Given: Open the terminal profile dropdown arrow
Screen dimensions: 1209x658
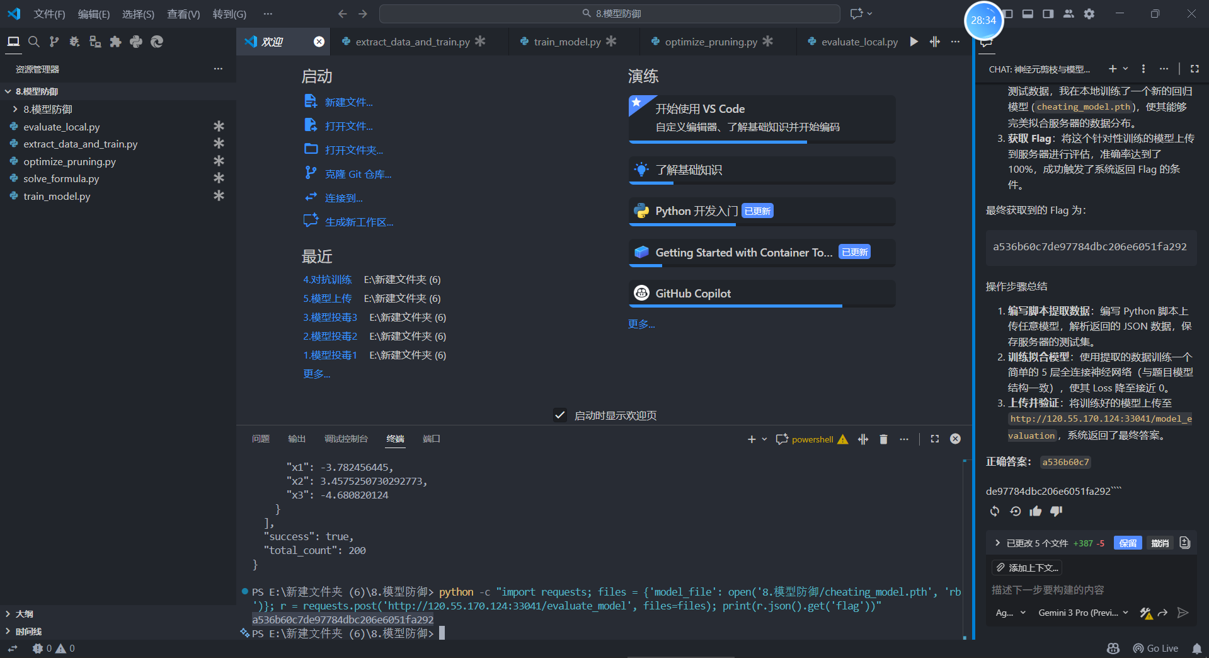Looking at the screenshot, I should click(x=764, y=439).
